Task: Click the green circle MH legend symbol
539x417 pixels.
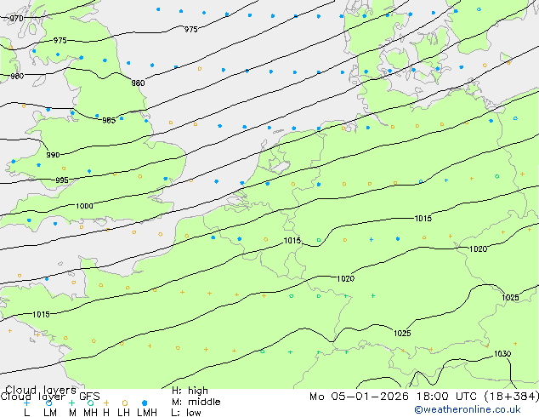Action: coord(90,403)
